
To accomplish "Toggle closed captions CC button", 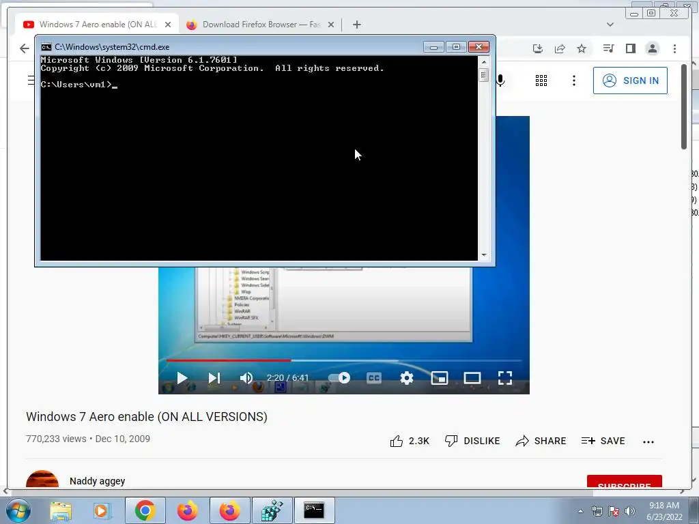I will coord(373,378).
